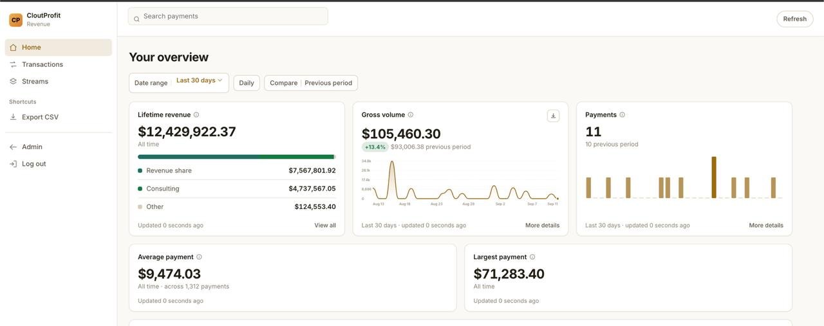The height and width of the screenshot is (326, 824).
Task: Click the $9,474.03 average payment value
Action: coord(169,274)
